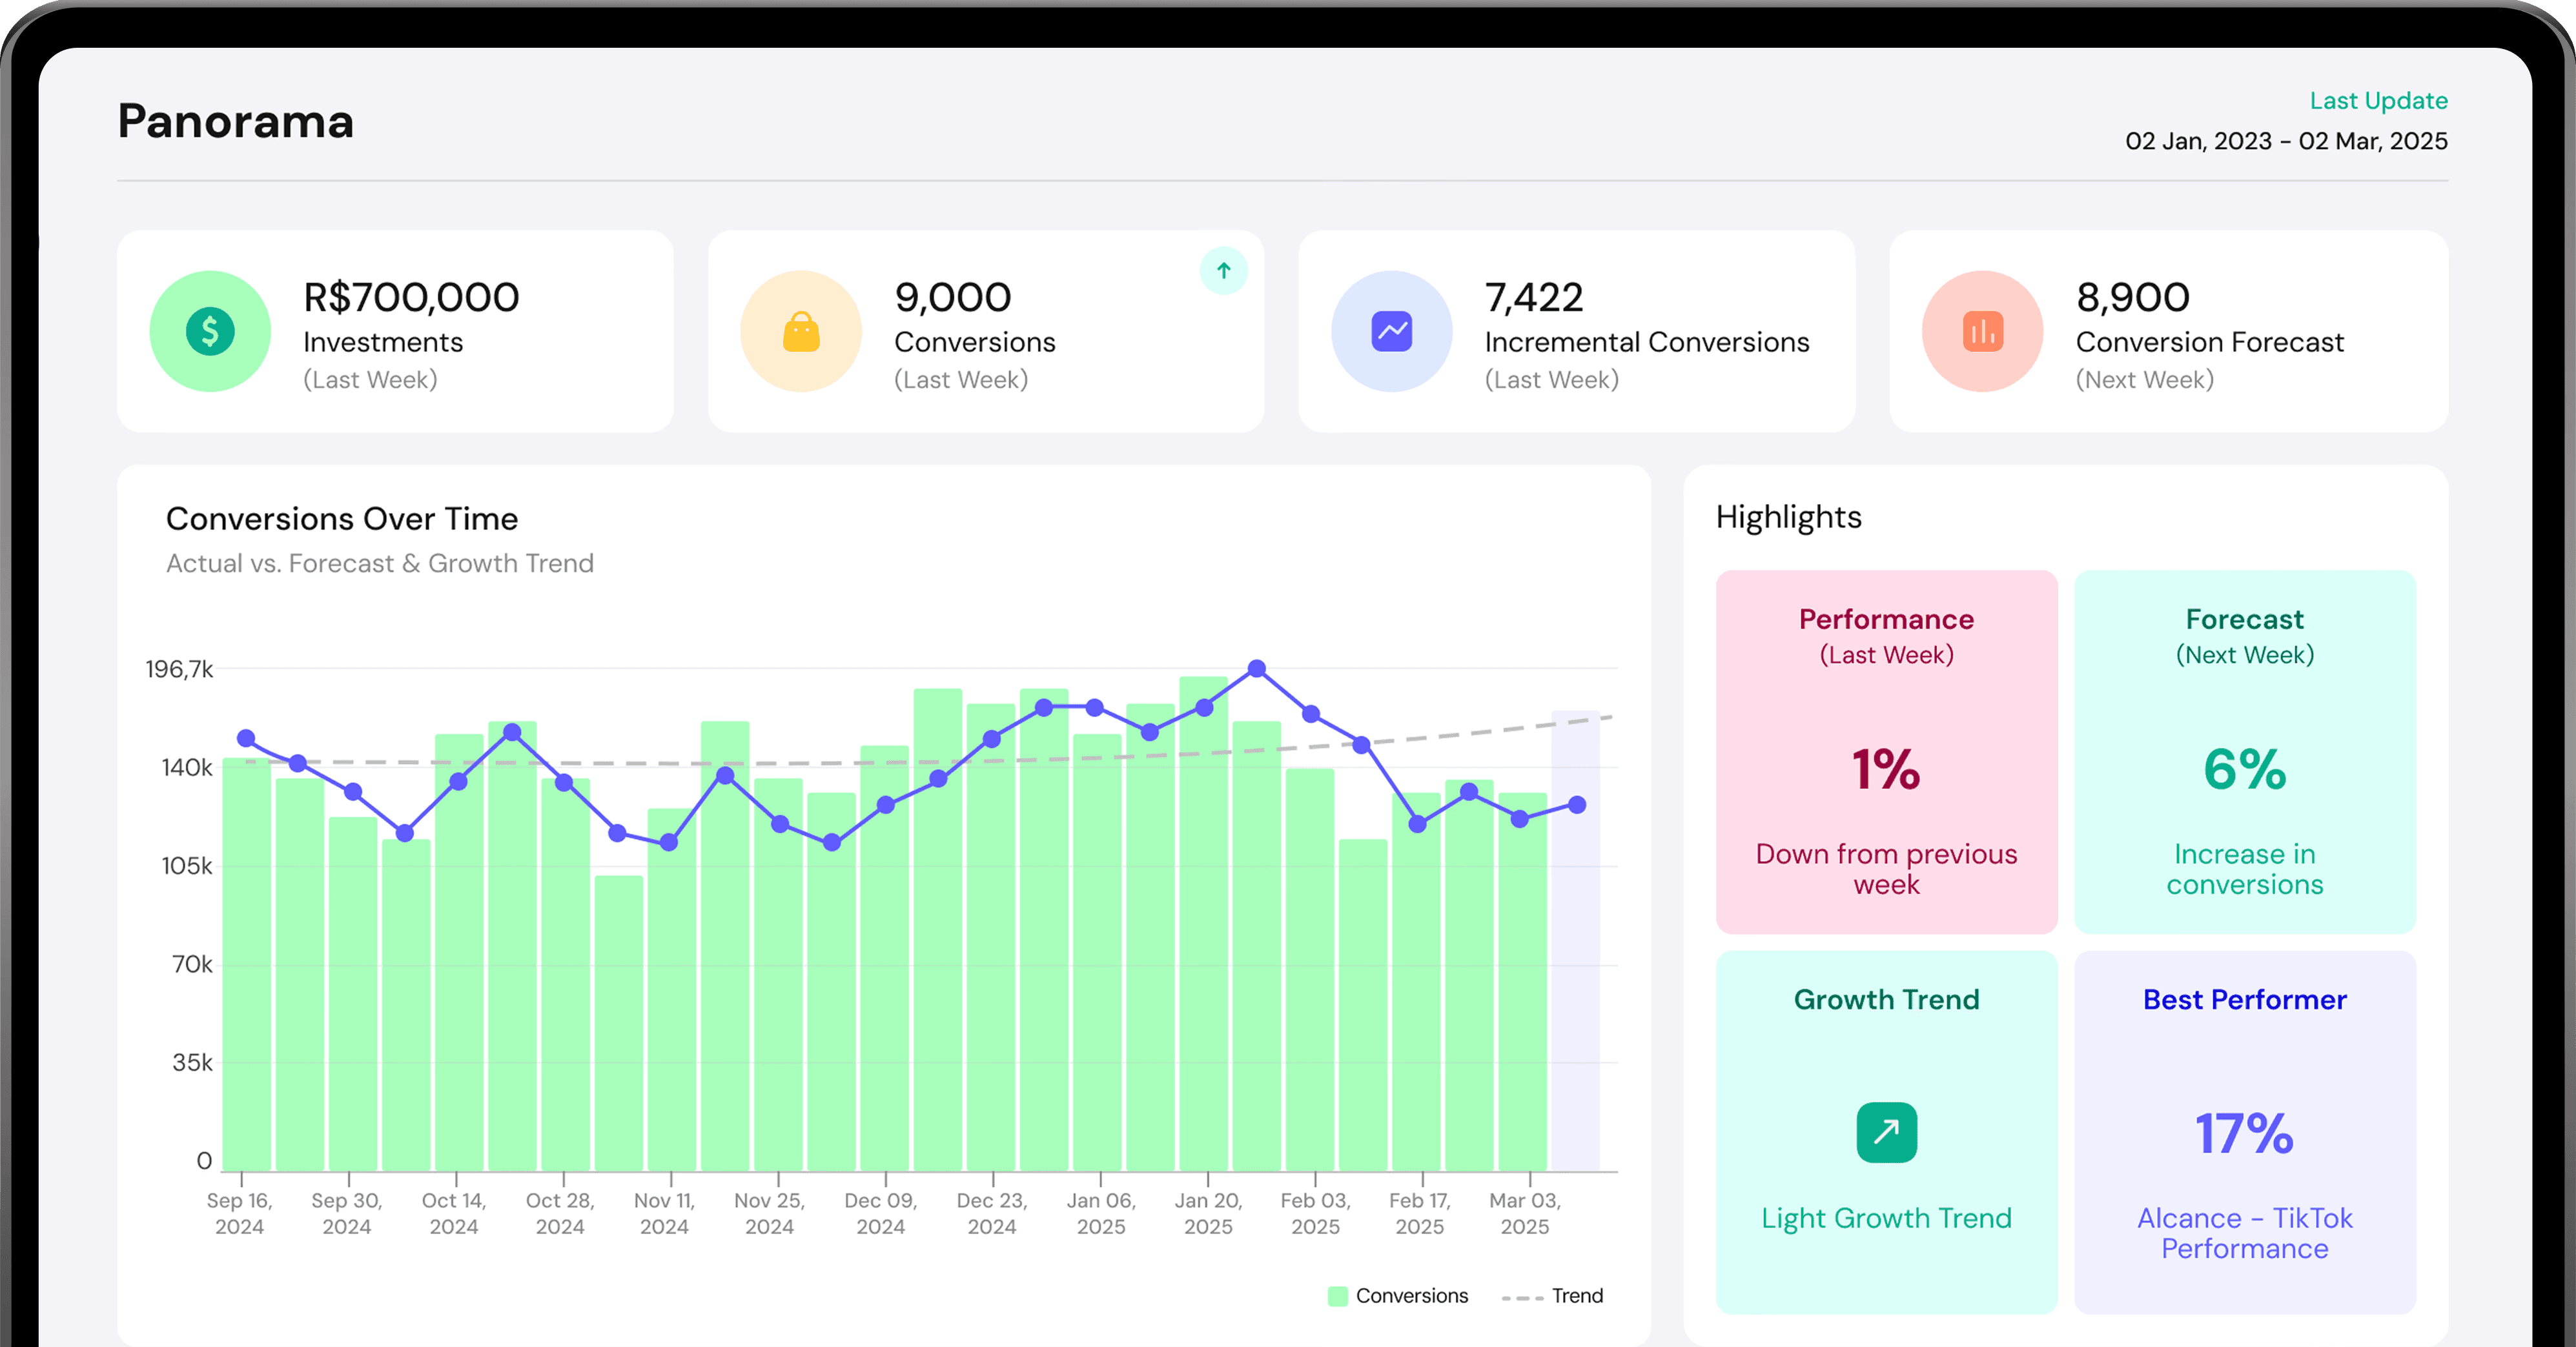Viewport: 2576px width, 1347px height.
Task: Click the 70k y-axis label
Action: pyautogui.click(x=192, y=964)
